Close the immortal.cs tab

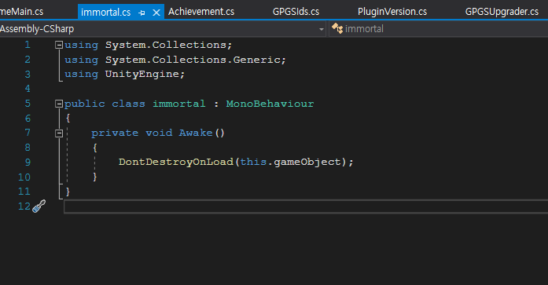pos(156,13)
